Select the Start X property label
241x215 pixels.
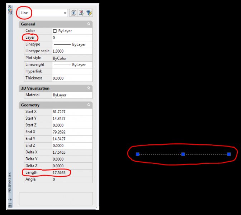pos(31,111)
